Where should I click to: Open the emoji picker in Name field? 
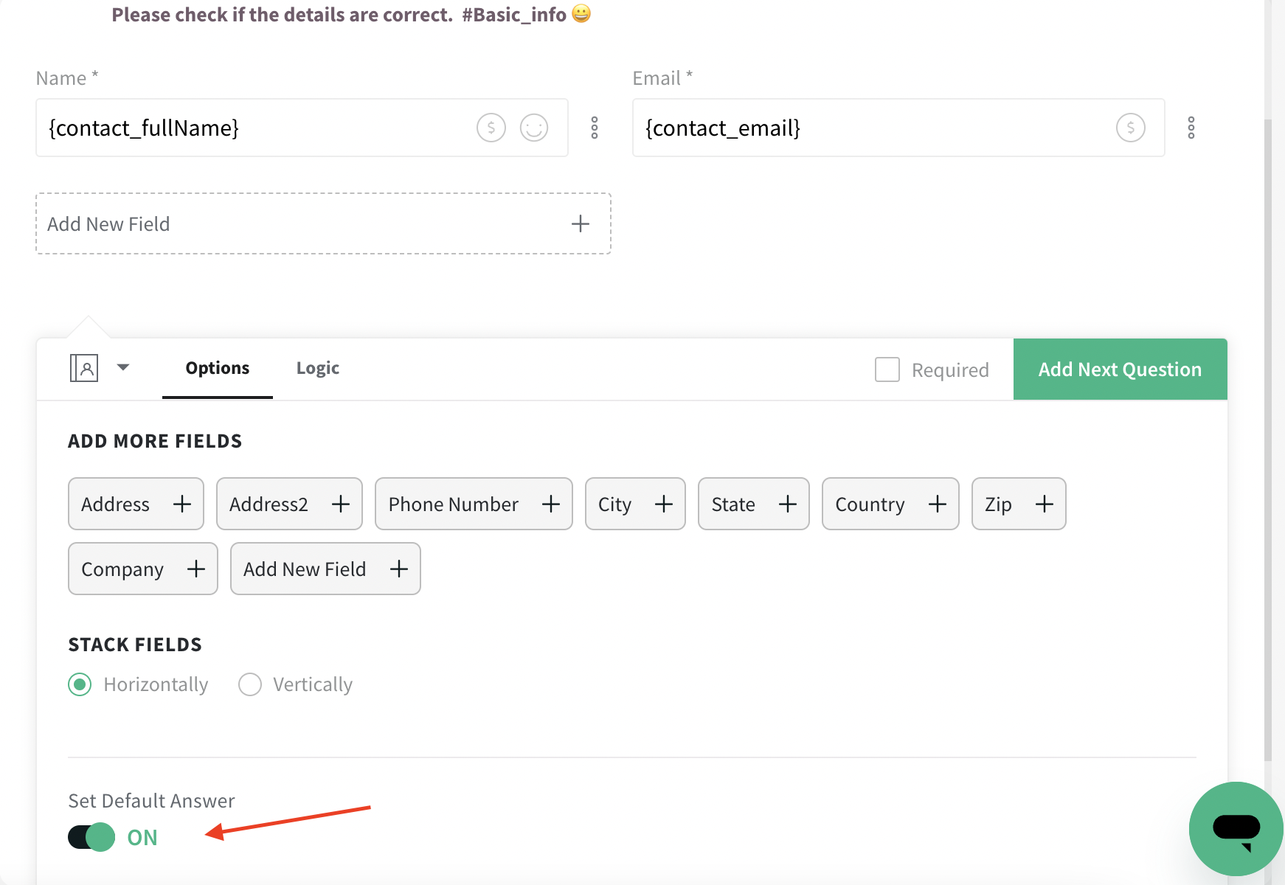[534, 128]
